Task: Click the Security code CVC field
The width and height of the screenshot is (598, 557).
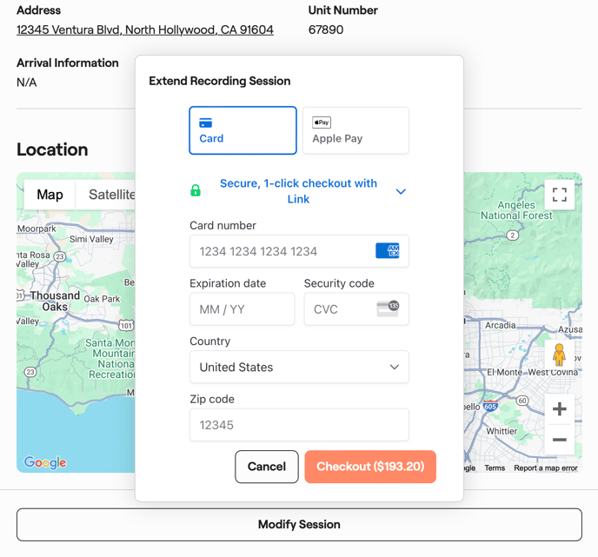Action: (x=337, y=309)
